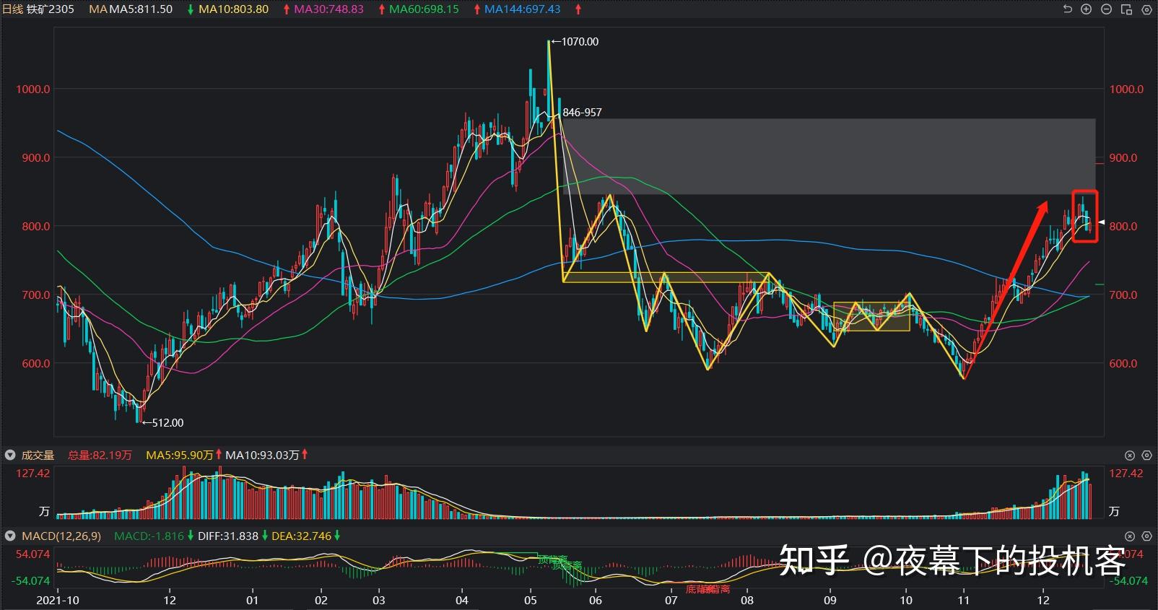Click the volume MA10:93.03万 value
Screen dimensions: 1158x610
coord(262,455)
